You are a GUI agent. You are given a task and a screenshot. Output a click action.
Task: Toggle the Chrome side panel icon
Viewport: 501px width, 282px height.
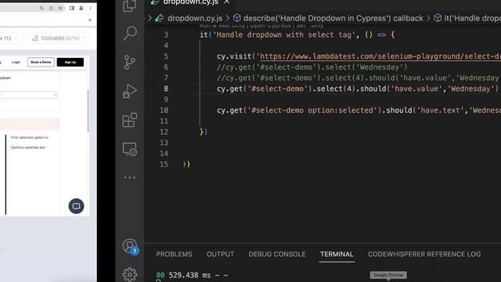pos(72,8)
